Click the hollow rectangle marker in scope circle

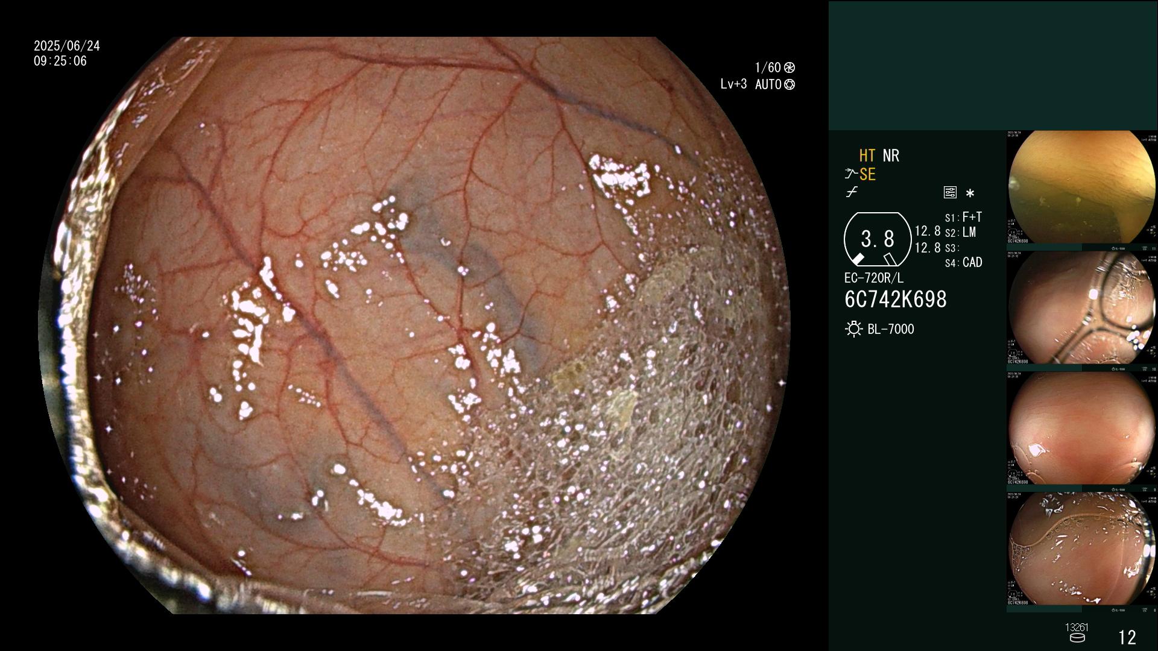click(x=890, y=259)
